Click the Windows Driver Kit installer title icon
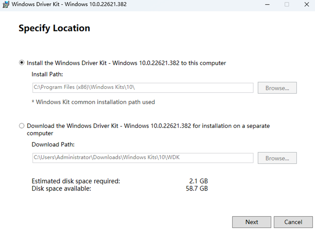 point(5,4)
